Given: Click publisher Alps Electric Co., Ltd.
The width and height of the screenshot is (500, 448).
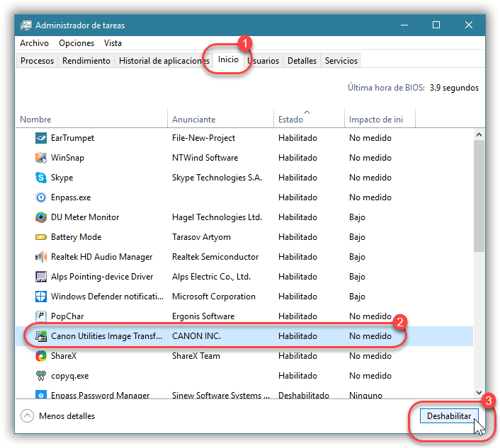Looking at the screenshot, I should click(x=211, y=277).
